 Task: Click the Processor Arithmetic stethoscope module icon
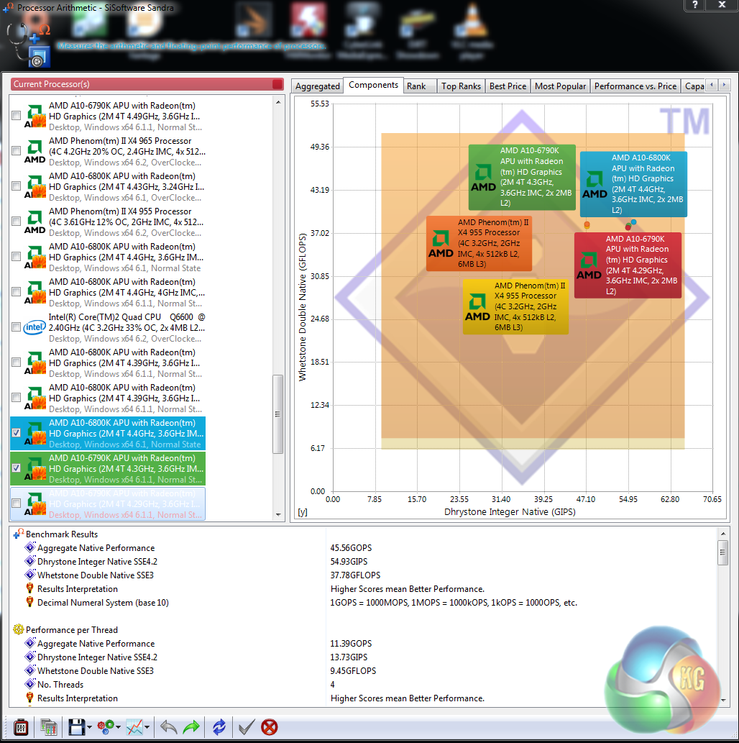coord(27,44)
